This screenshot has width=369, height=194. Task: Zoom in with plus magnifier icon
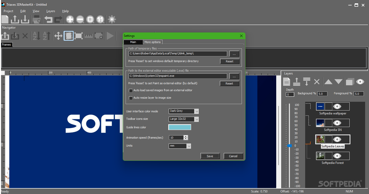pos(70,19)
